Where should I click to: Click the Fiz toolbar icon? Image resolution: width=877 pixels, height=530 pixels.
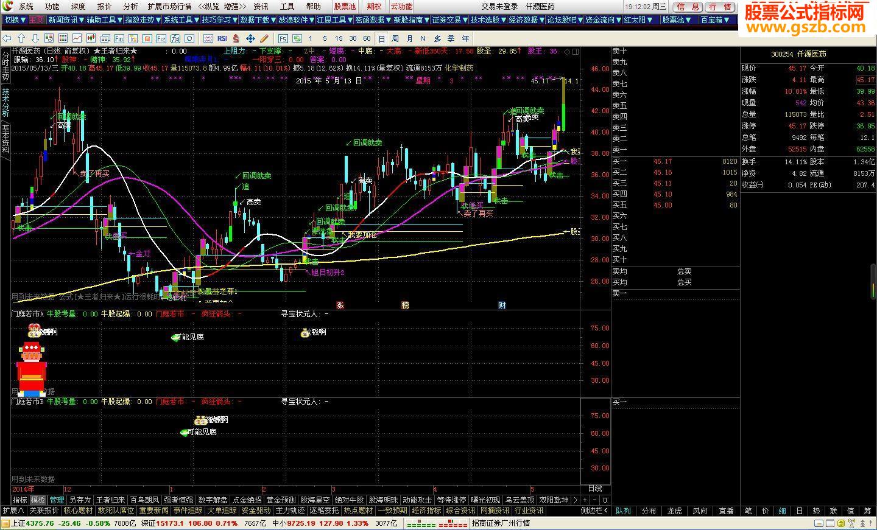click(161, 38)
